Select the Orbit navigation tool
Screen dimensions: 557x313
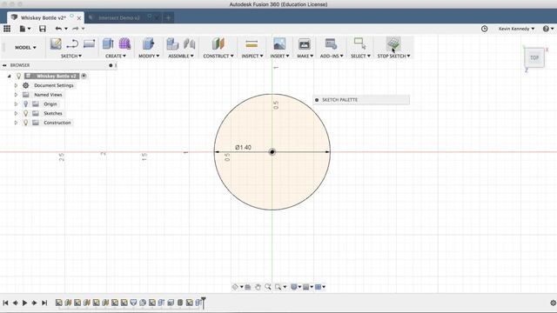pyautogui.click(x=235, y=287)
